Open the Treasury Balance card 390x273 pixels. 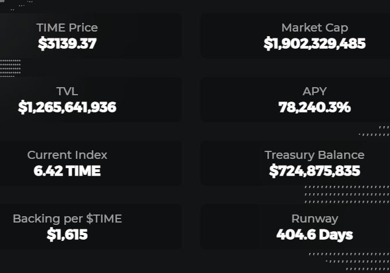[295, 163]
